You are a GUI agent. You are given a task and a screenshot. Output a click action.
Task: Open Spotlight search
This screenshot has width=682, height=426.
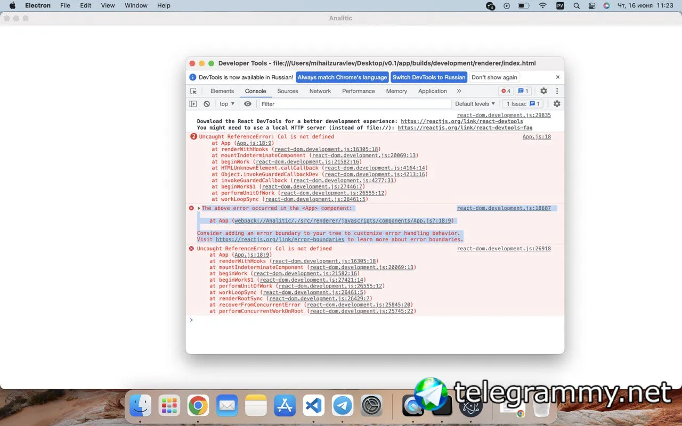point(576,5)
